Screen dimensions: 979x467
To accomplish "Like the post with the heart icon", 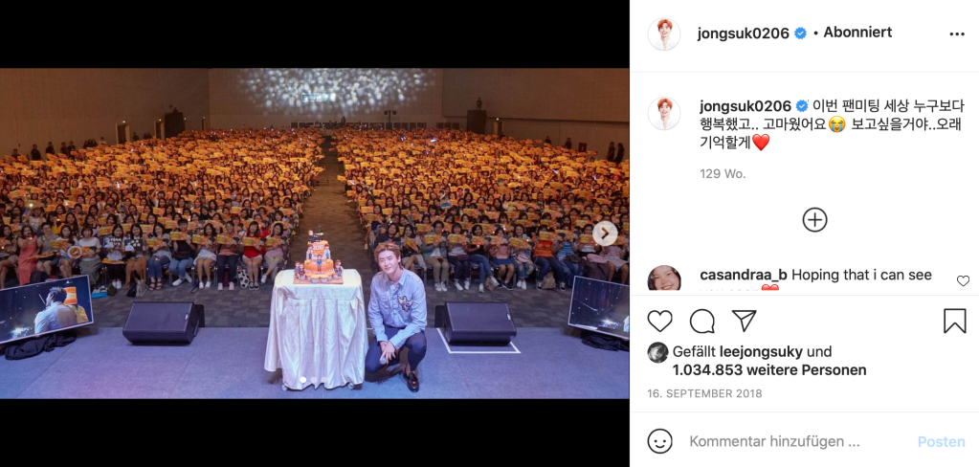I will pos(659,321).
